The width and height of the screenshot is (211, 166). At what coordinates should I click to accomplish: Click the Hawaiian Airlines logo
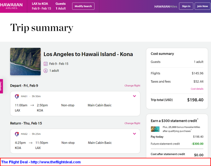[11, 6]
